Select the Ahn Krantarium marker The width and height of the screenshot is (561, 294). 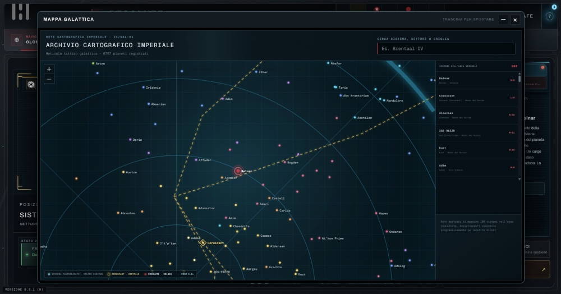point(341,95)
